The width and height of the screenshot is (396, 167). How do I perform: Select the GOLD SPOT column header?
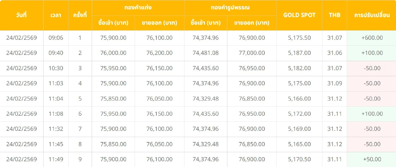(x=299, y=15)
